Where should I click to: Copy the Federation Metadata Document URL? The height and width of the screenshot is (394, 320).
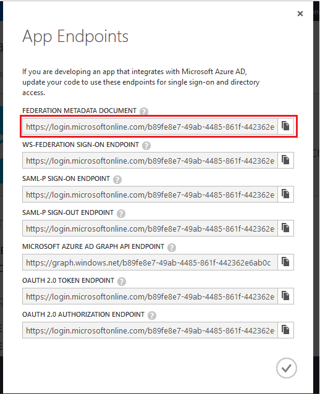click(286, 126)
